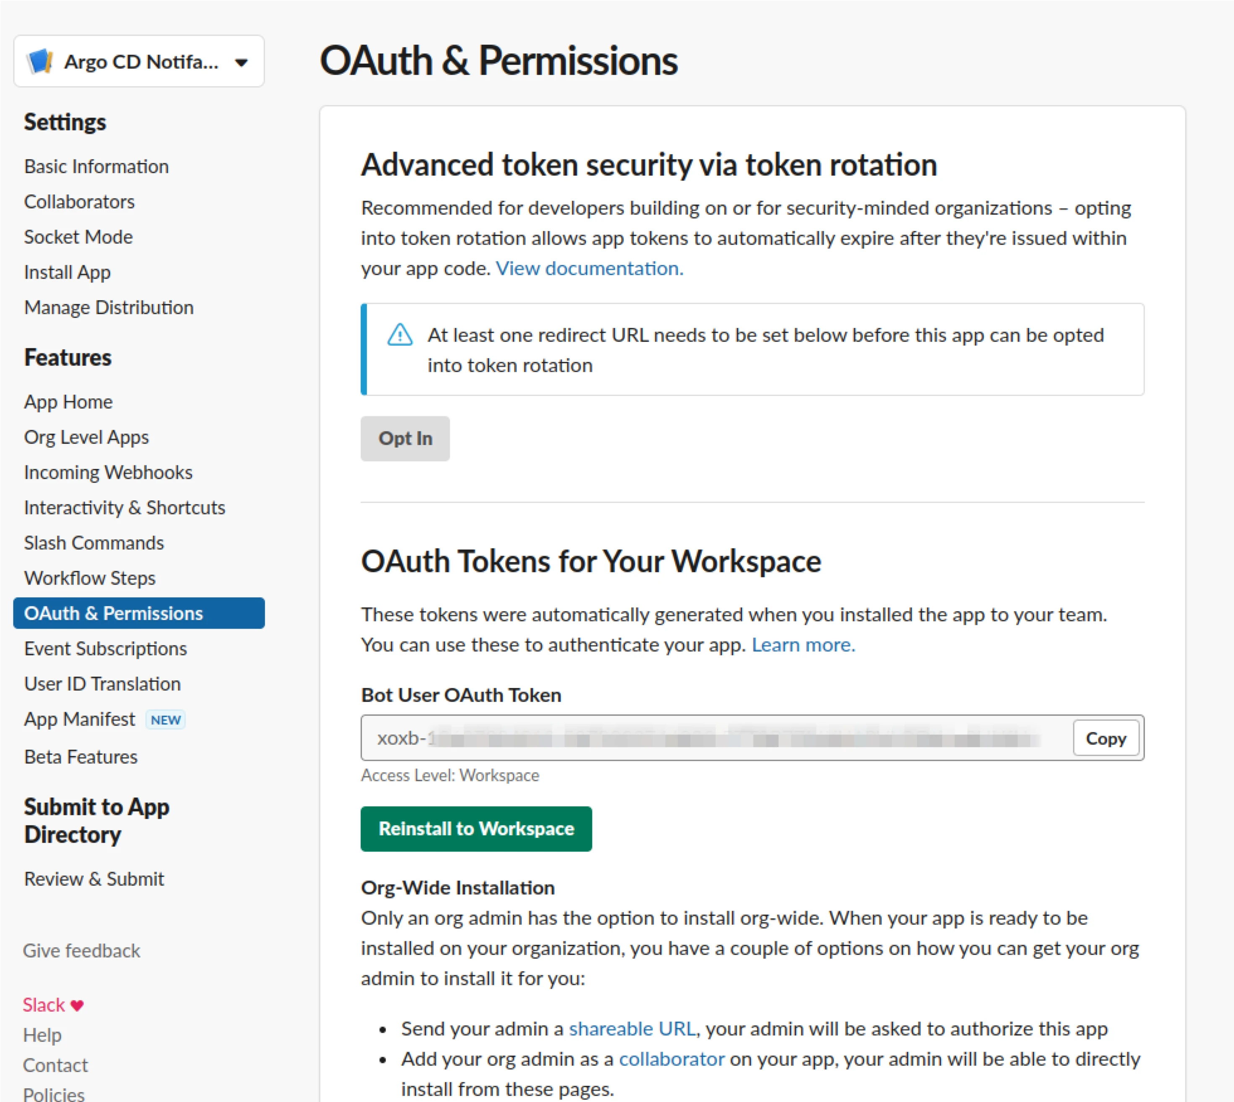
Task: Open the View documentation link
Action: point(589,268)
